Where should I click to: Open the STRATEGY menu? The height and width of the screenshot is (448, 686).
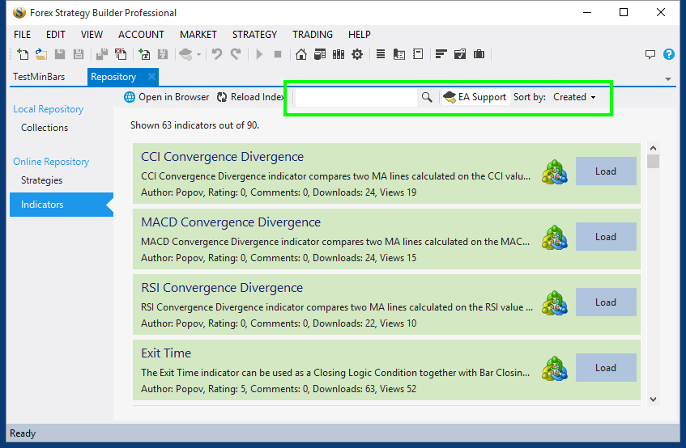pyautogui.click(x=254, y=35)
